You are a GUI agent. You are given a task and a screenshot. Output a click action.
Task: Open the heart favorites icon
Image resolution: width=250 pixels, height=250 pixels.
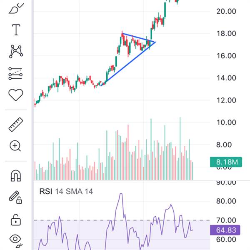[x=16, y=95]
